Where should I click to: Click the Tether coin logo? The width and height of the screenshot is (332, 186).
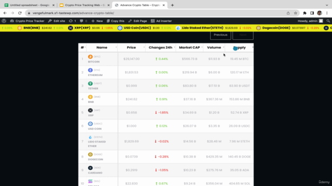90,84
